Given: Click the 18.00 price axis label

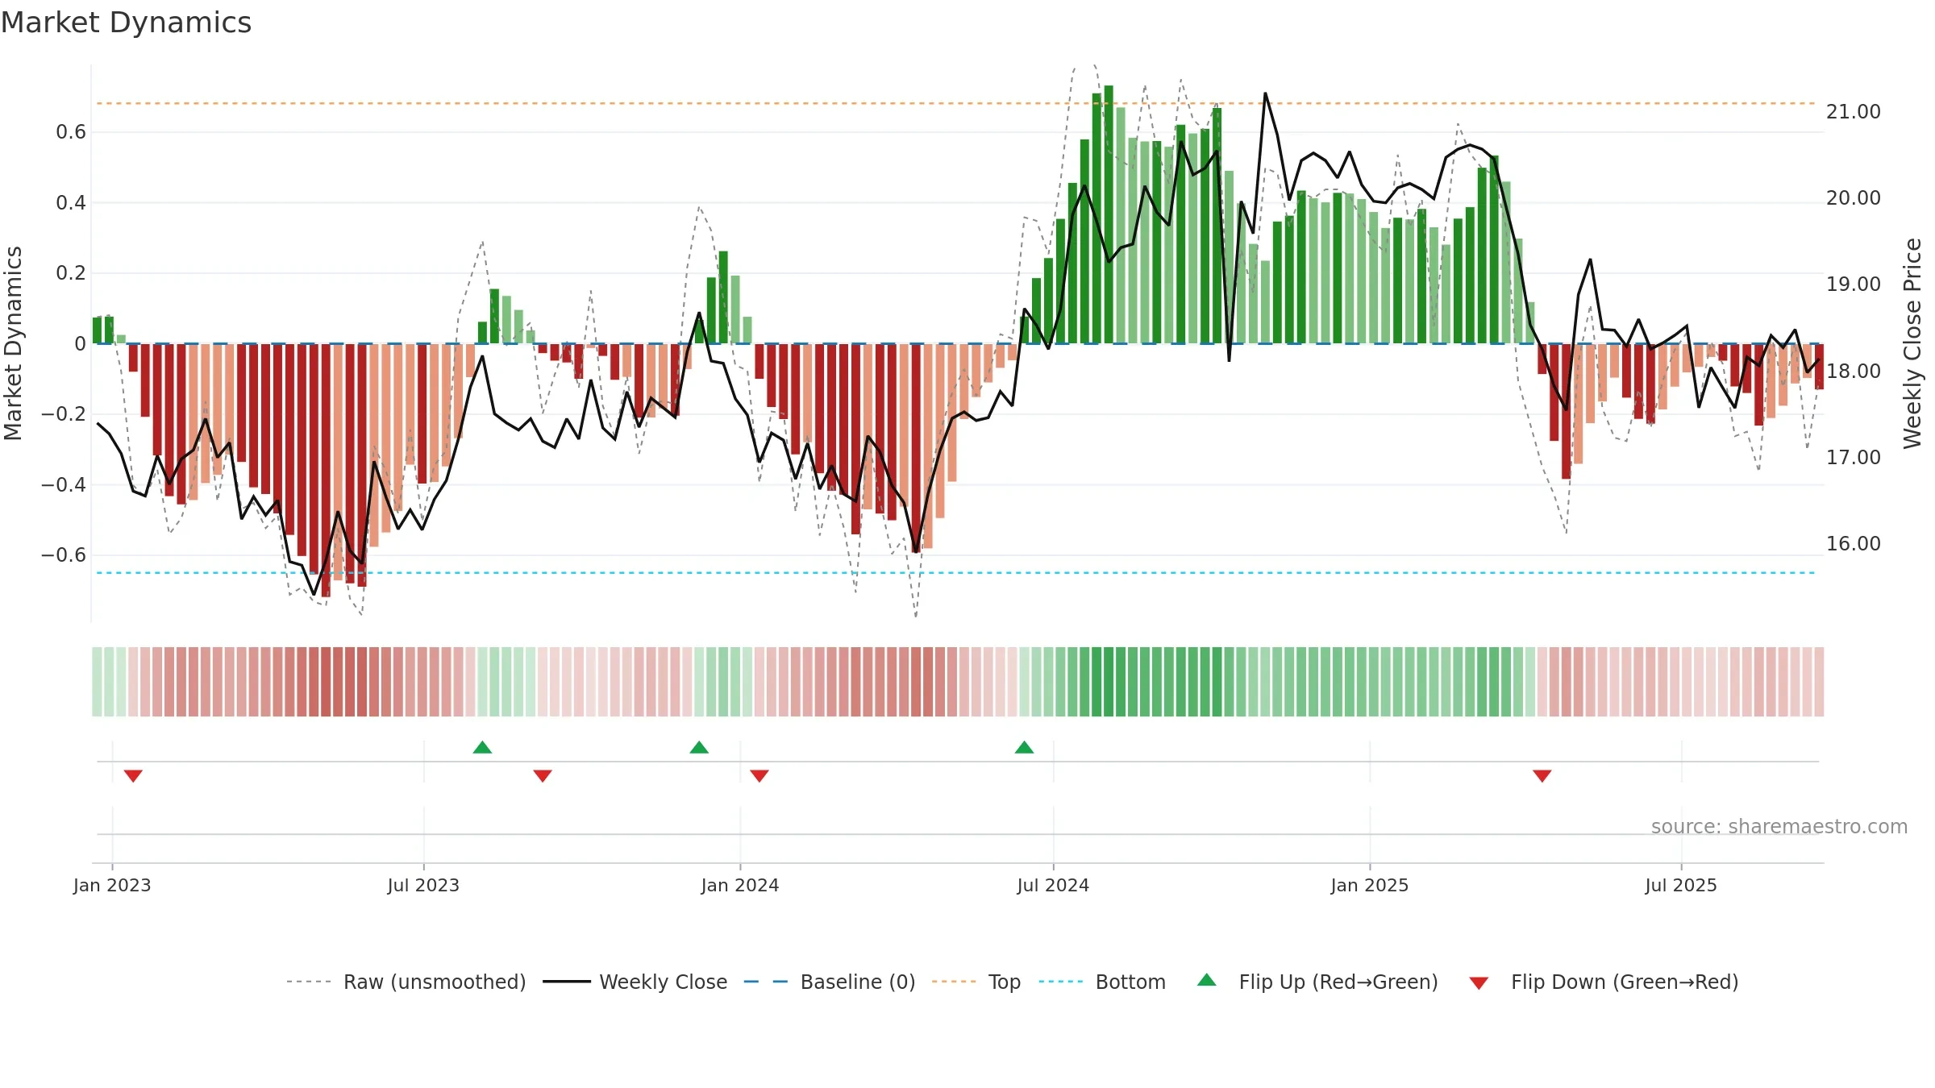Looking at the screenshot, I should (x=1854, y=371).
